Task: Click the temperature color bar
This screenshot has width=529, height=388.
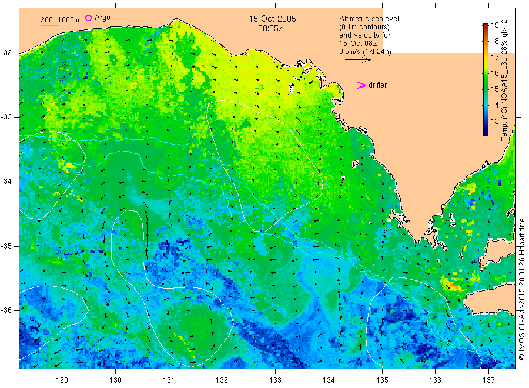Action: tap(486, 79)
